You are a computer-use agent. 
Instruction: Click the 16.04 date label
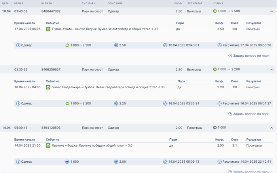[x=6, y=11]
